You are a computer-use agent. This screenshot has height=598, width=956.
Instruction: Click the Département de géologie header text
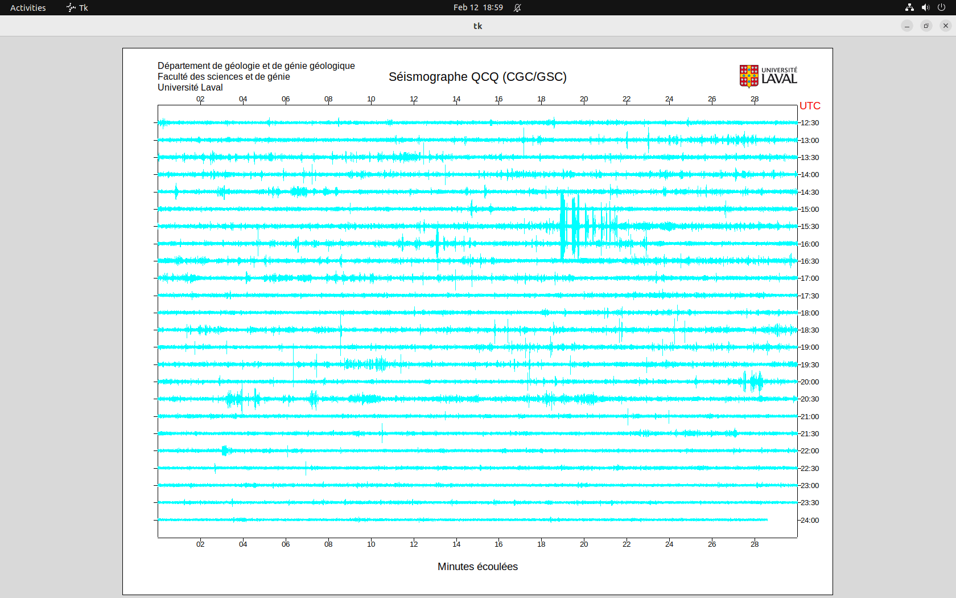(x=256, y=66)
